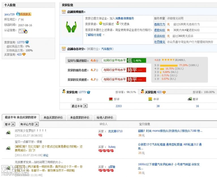
Task: Click seller credit 12773 number in 个人信息
Action: coord(21,42)
